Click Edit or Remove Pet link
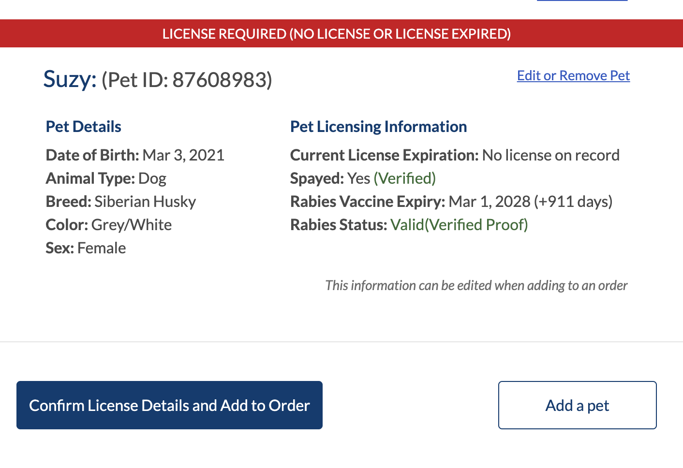 tap(573, 76)
